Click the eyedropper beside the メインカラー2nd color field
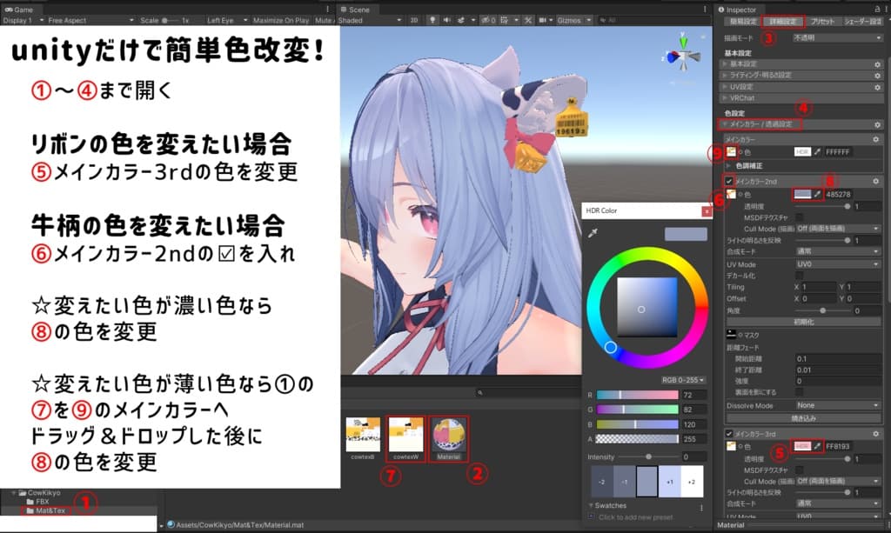 (x=818, y=193)
